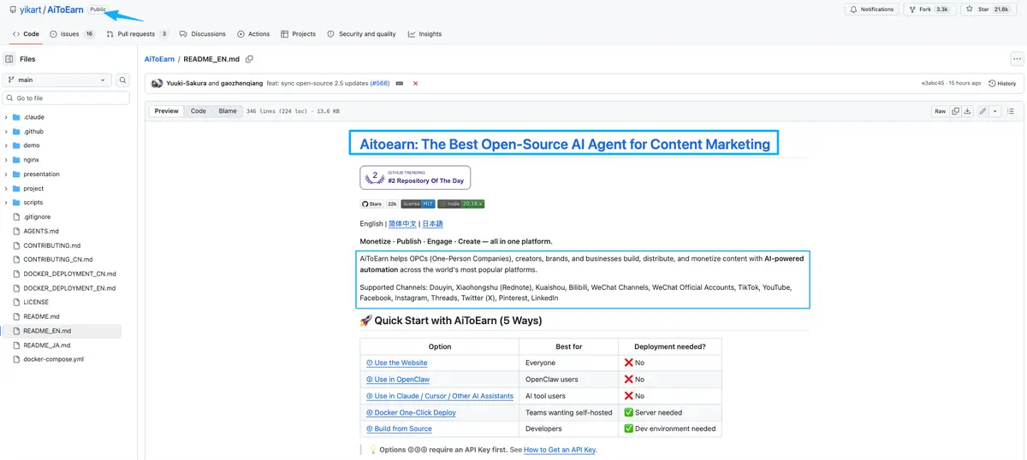The image size is (1027, 460).
Task: Click commit hash e3abc45
Action: [x=933, y=83]
